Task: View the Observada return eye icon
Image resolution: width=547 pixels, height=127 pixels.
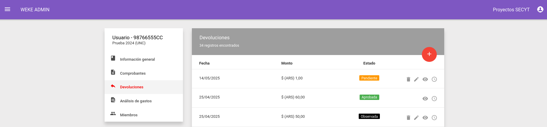Action: [x=425, y=117]
